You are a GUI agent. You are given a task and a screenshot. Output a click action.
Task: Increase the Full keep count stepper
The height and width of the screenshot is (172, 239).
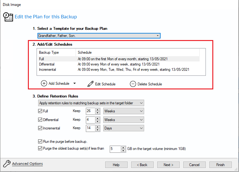tap(98, 110)
